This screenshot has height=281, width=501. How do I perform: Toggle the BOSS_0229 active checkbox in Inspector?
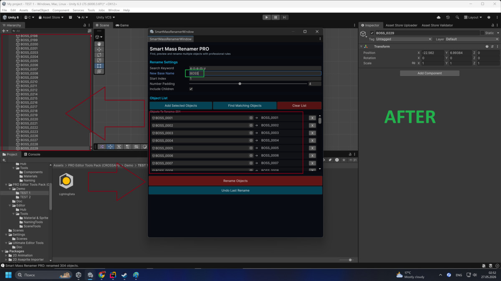[x=372, y=33]
